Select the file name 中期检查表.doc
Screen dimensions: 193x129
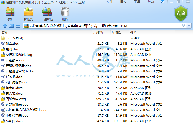tap(17, 116)
